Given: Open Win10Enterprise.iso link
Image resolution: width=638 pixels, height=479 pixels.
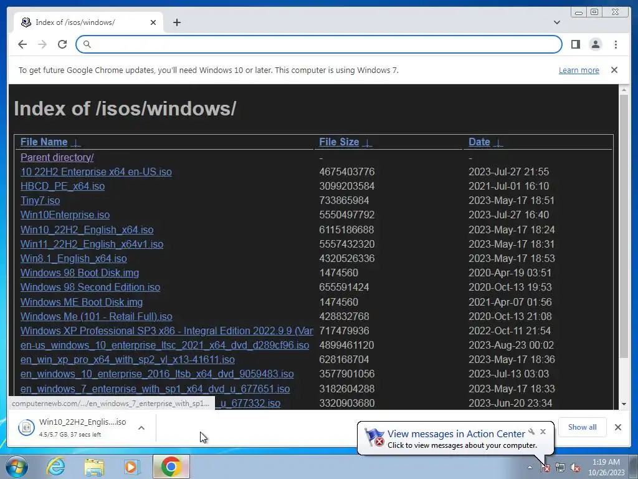Looking at the screenshot, I should click(65, 215).
